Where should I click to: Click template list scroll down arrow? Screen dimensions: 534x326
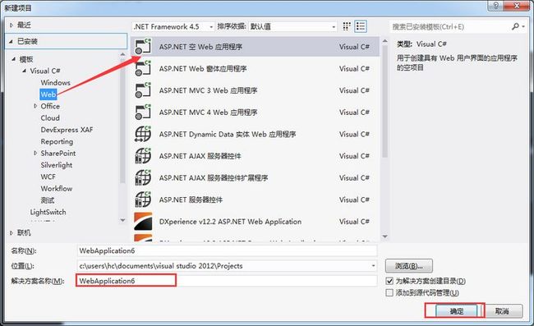point(384,236)
